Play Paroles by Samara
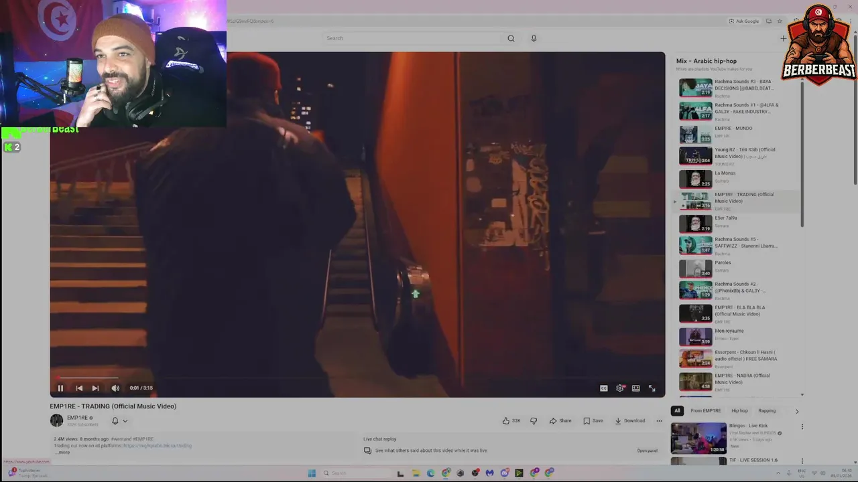The height and width of the screenshot is (482, 858). tap(737, 268)
